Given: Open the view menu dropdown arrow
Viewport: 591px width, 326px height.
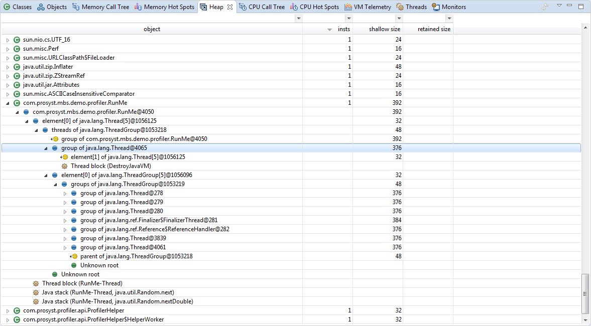Looking at the screenshot, I should tap(559, 6).
